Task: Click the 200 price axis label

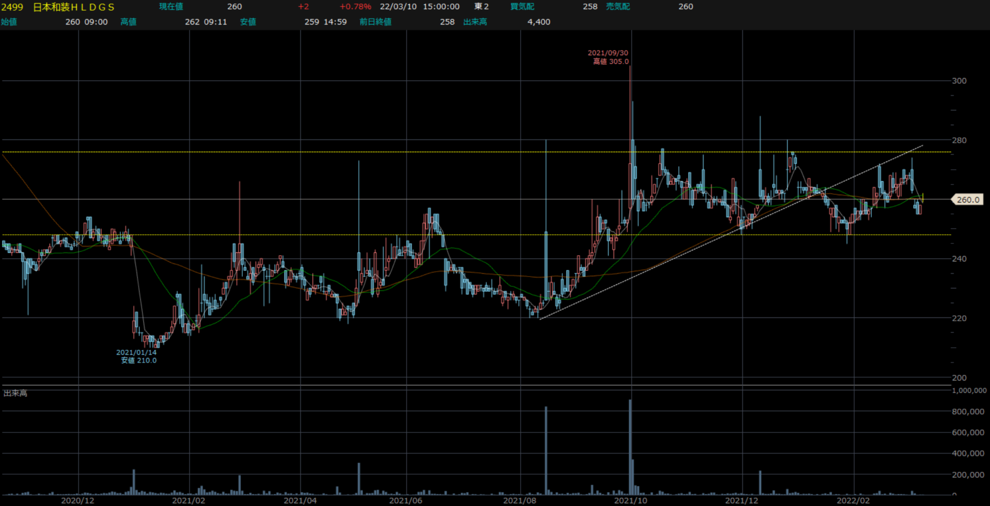Action: 959,378
